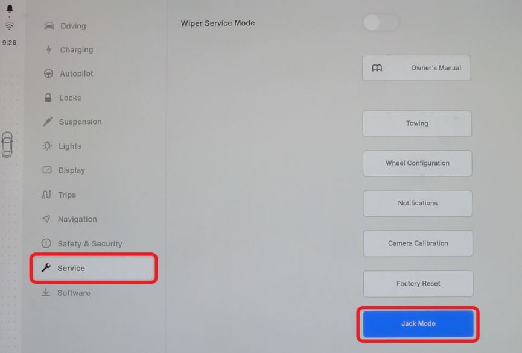Start Camera Calibration
This screenshot has height=353, width=522.
click(418, 243)
